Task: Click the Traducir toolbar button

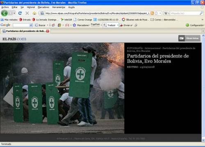Action: pos(110,25)
